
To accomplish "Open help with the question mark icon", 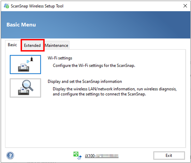I will (x=10, y=156).
